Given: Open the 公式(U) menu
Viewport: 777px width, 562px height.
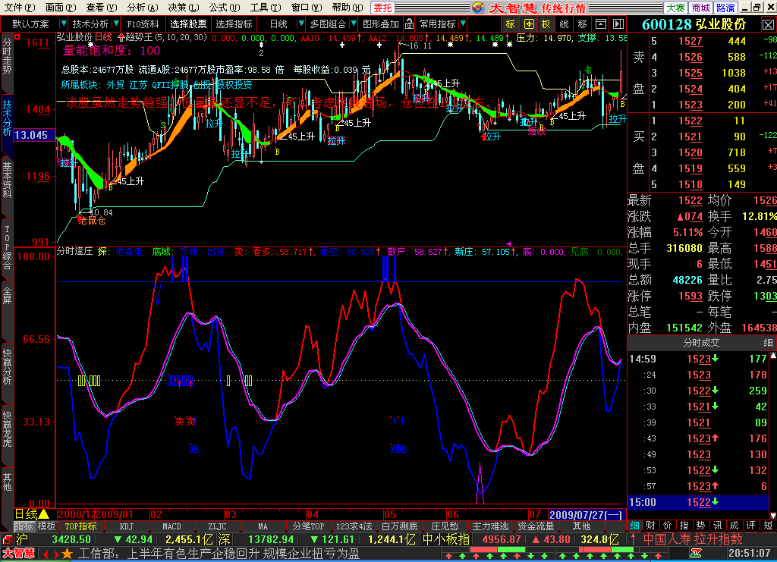Looking at the screenshot, I should click(x=224, y=8).
